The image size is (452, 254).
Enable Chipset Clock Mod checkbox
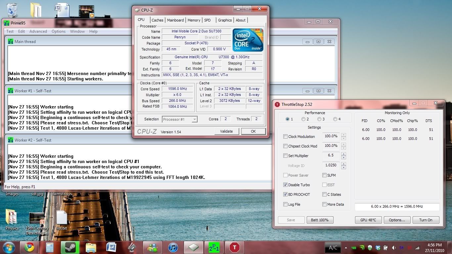(285, 146)
